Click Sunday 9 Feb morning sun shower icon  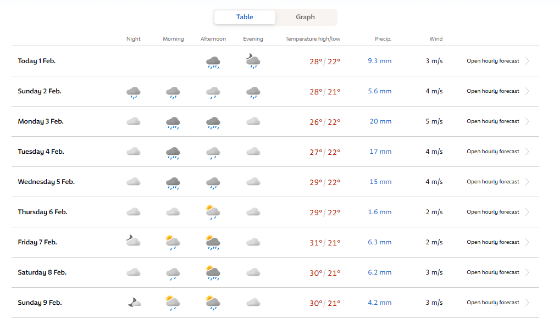pyautogui.click(x=173, y=303)
